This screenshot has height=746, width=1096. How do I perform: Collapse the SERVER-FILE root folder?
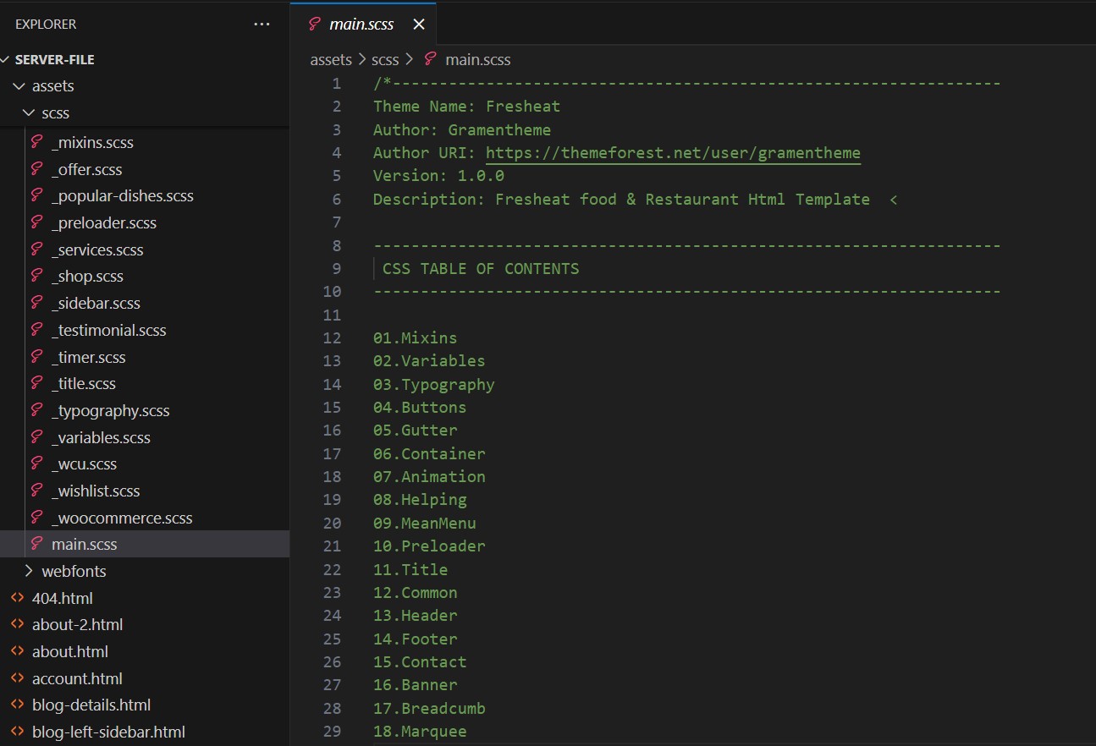pos(6,60)
